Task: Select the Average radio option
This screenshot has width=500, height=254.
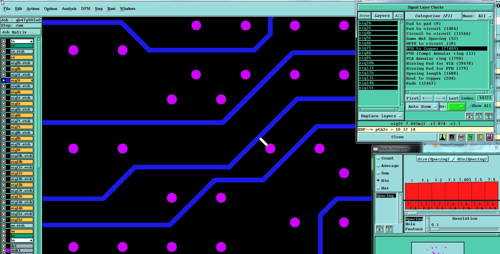Action: (378, 166)
